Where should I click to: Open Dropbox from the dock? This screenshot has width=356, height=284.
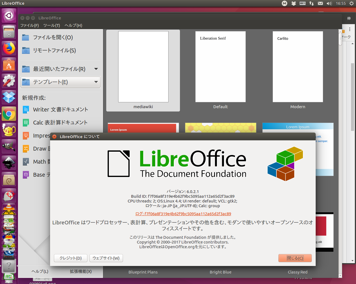point(9,97)
